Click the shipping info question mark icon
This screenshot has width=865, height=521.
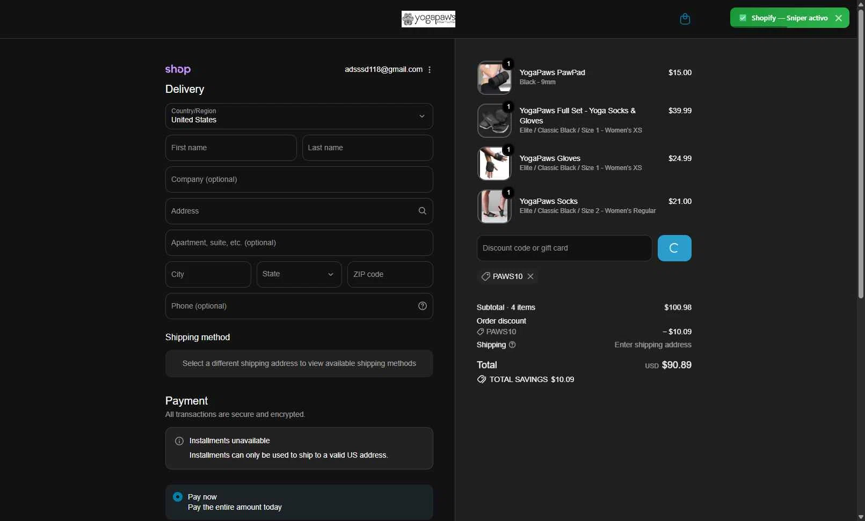coord(512,345)
